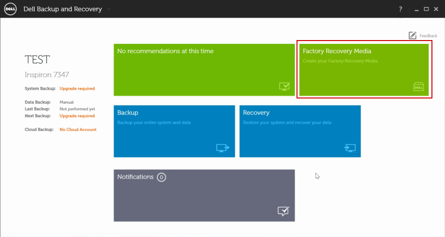
Task: Maximize the Dell Backup and Recovery window
Action: [426, 9]
